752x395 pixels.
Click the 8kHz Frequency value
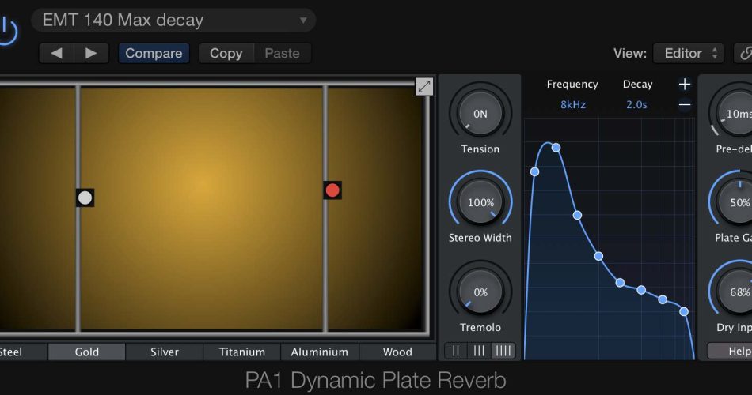pos(573,104)
